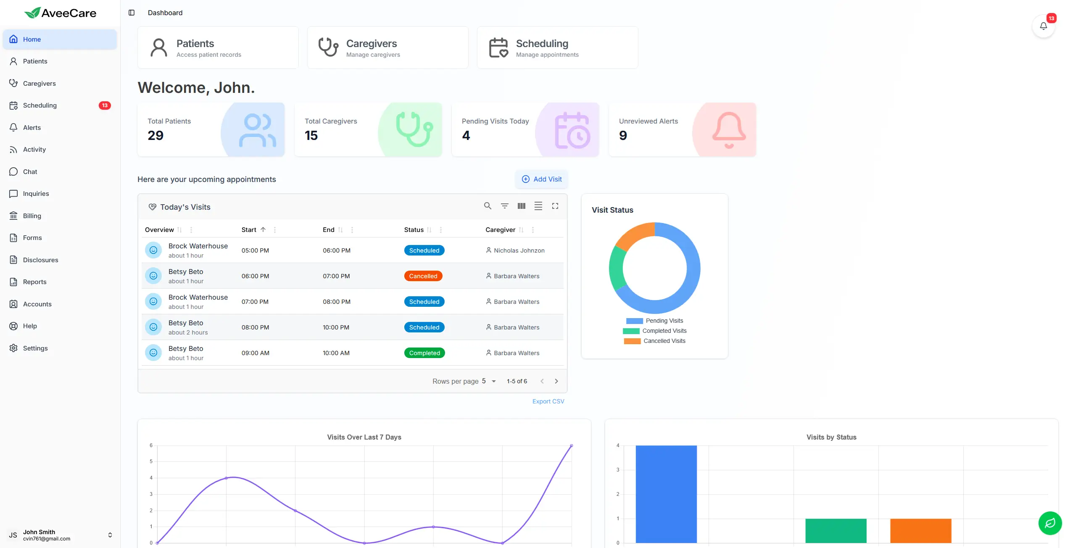This screenshot has width=1075, height=548.
Task: Open the Reports section
Action: (x=35, y=282)
